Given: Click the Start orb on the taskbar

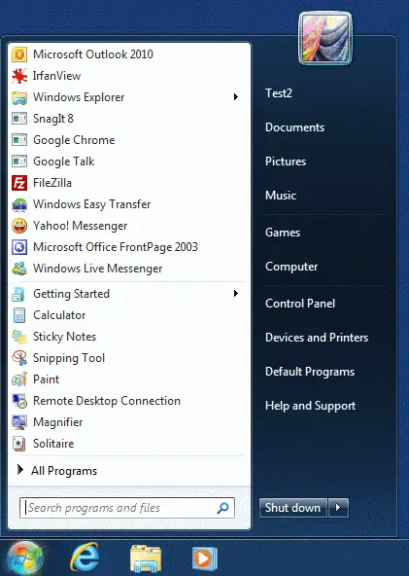Looking at the screenshot, I should click(x=25, y=558).
